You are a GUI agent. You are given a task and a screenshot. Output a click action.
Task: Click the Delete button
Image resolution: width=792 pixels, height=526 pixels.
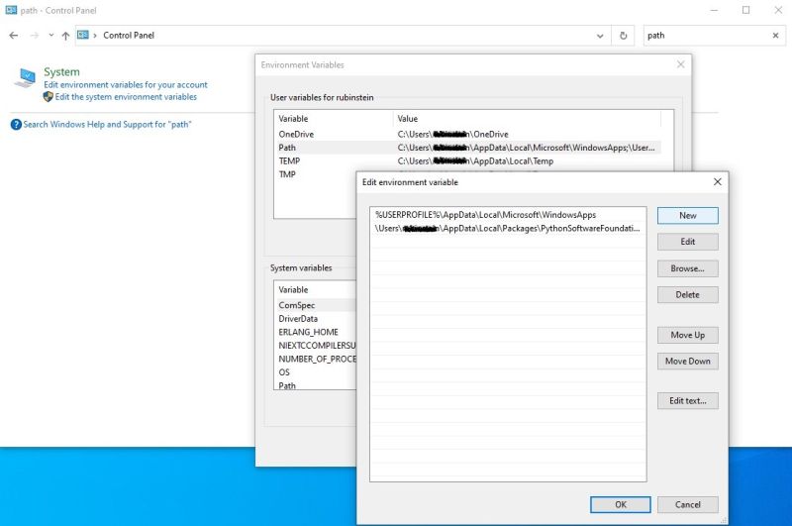pyautogui.click(x=687, y=295)
